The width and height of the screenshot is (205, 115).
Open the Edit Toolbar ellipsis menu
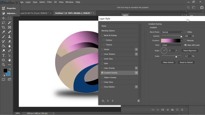coord(9,65)
